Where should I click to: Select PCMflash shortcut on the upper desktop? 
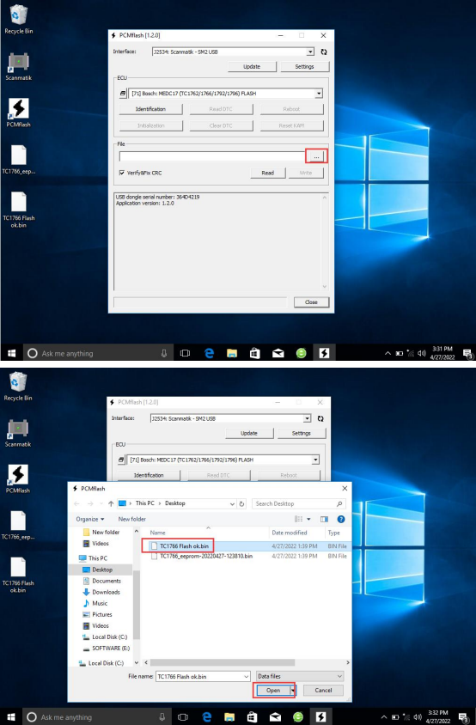[x=19, y=113]
